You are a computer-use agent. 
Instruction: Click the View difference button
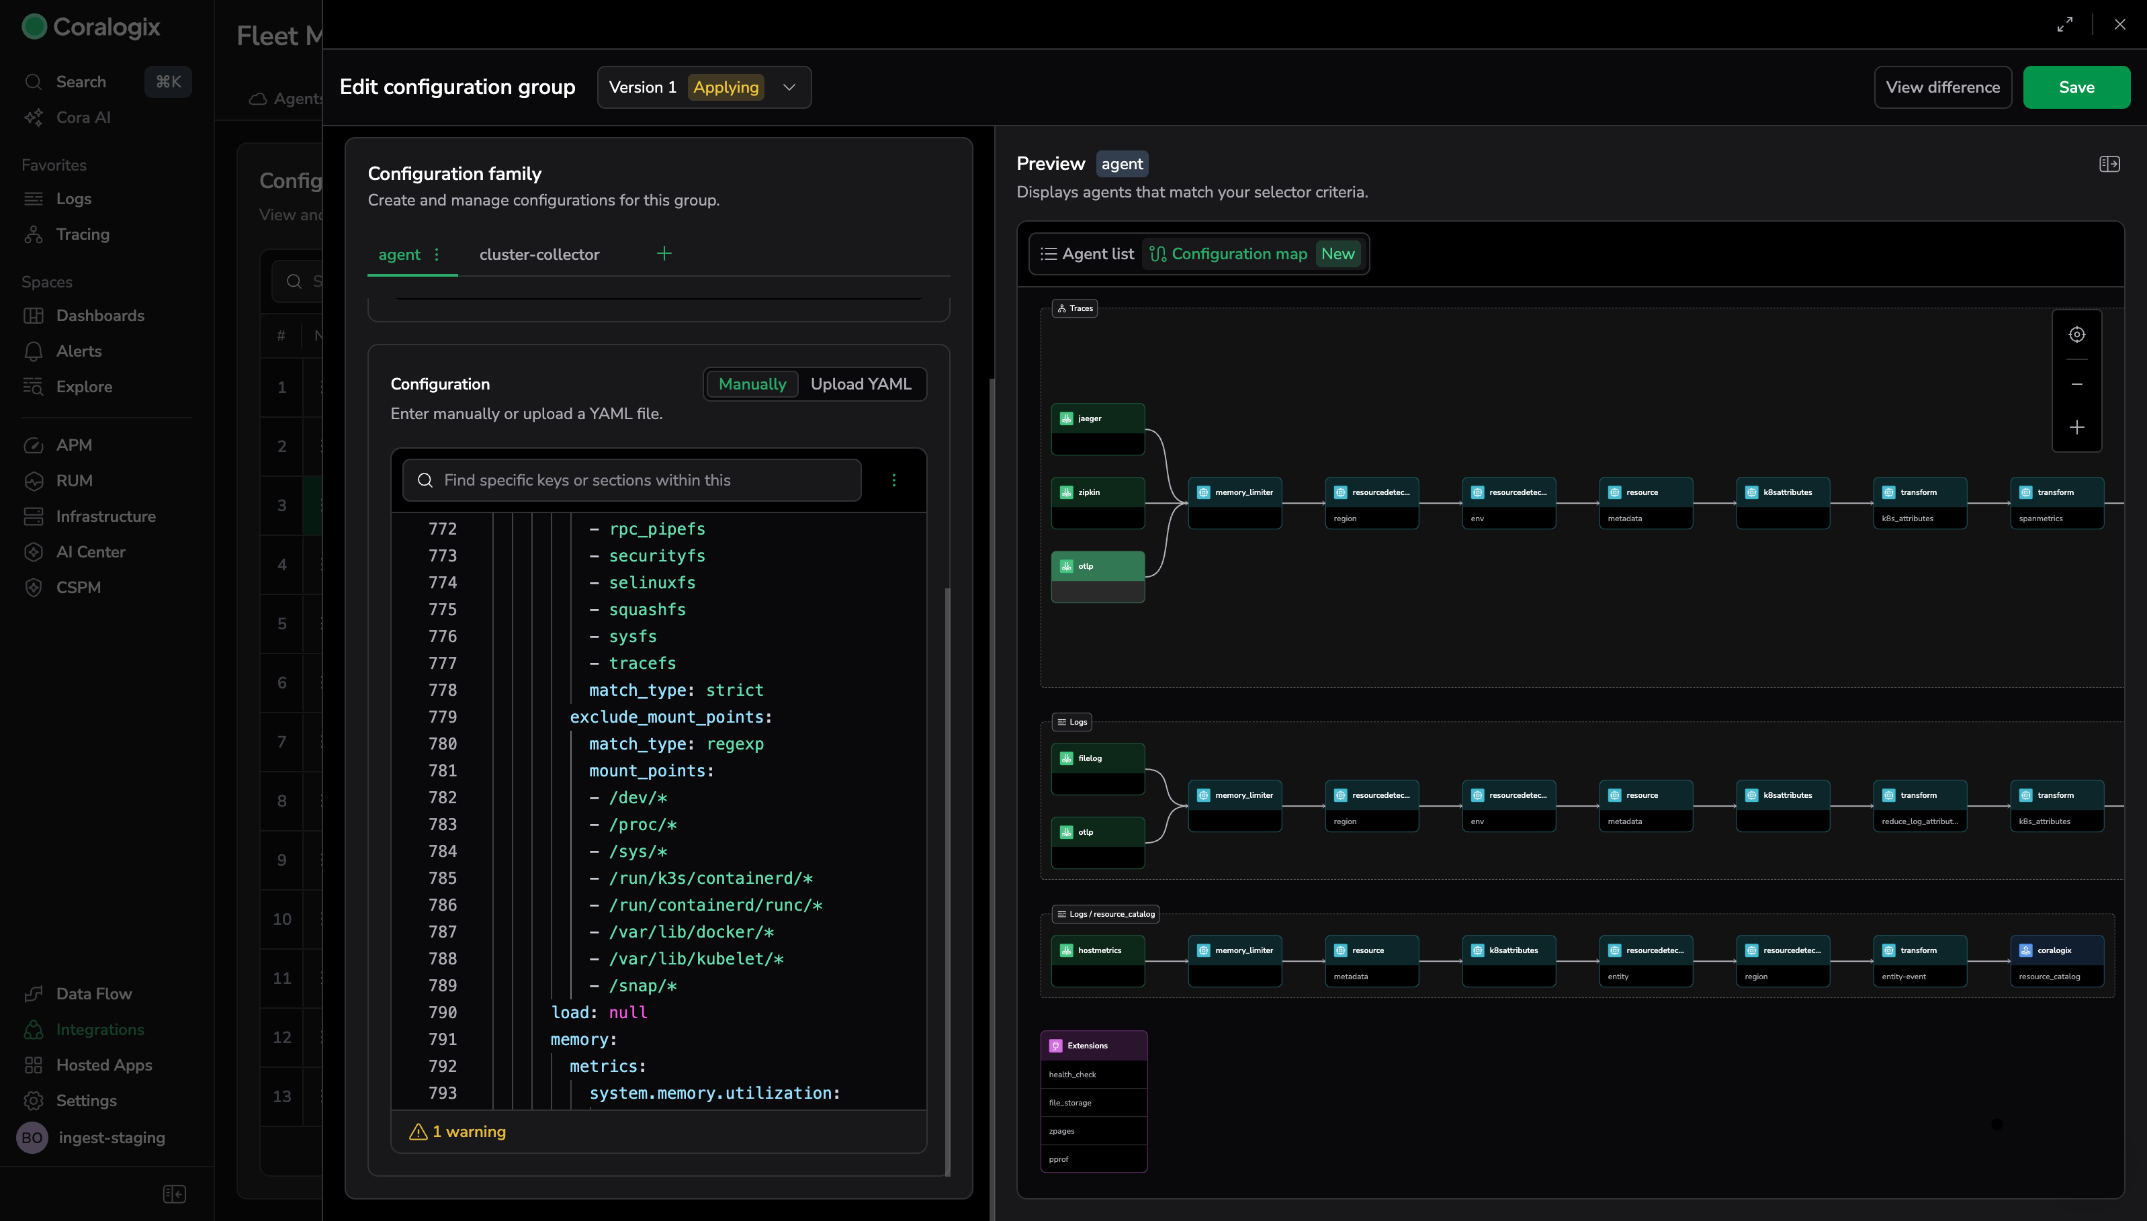coord(1942,87)
